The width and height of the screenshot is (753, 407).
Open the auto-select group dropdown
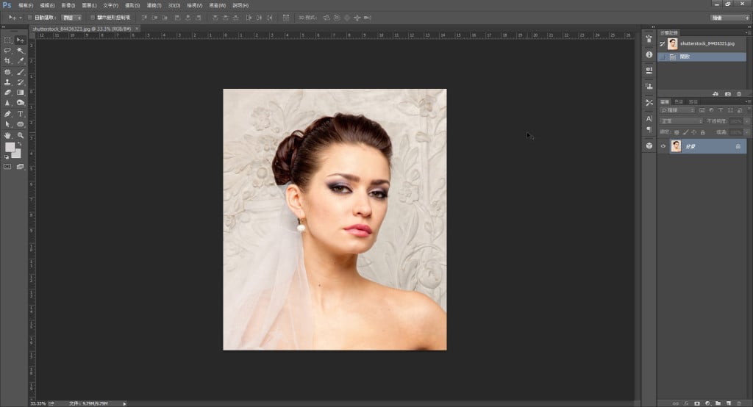tap(71, 17)
